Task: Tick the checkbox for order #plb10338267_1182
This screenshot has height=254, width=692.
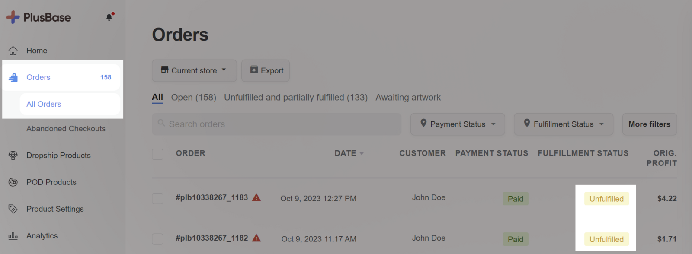Action: (157, 239)
